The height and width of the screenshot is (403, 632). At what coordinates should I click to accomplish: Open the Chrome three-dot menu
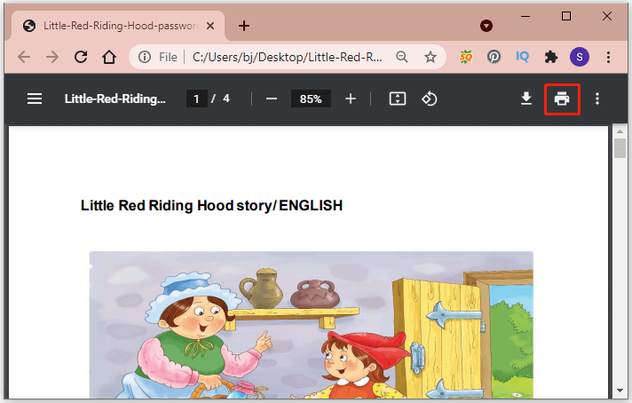(x=609, y=57)
